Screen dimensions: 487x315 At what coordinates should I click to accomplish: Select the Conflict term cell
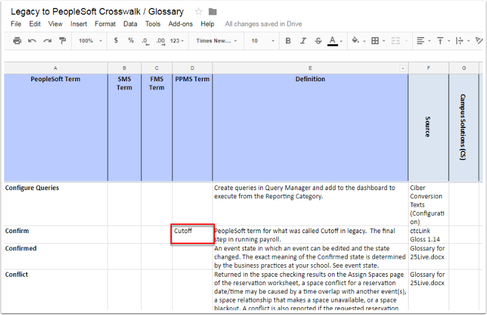pyautogui.click(x=56, y=290)
